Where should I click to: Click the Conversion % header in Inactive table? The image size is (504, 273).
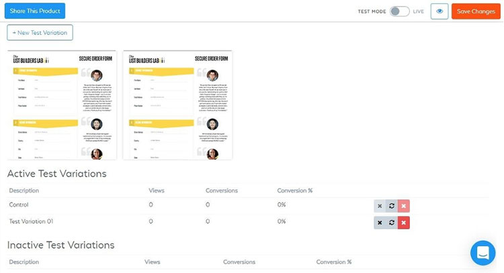[x=333, y=262]
